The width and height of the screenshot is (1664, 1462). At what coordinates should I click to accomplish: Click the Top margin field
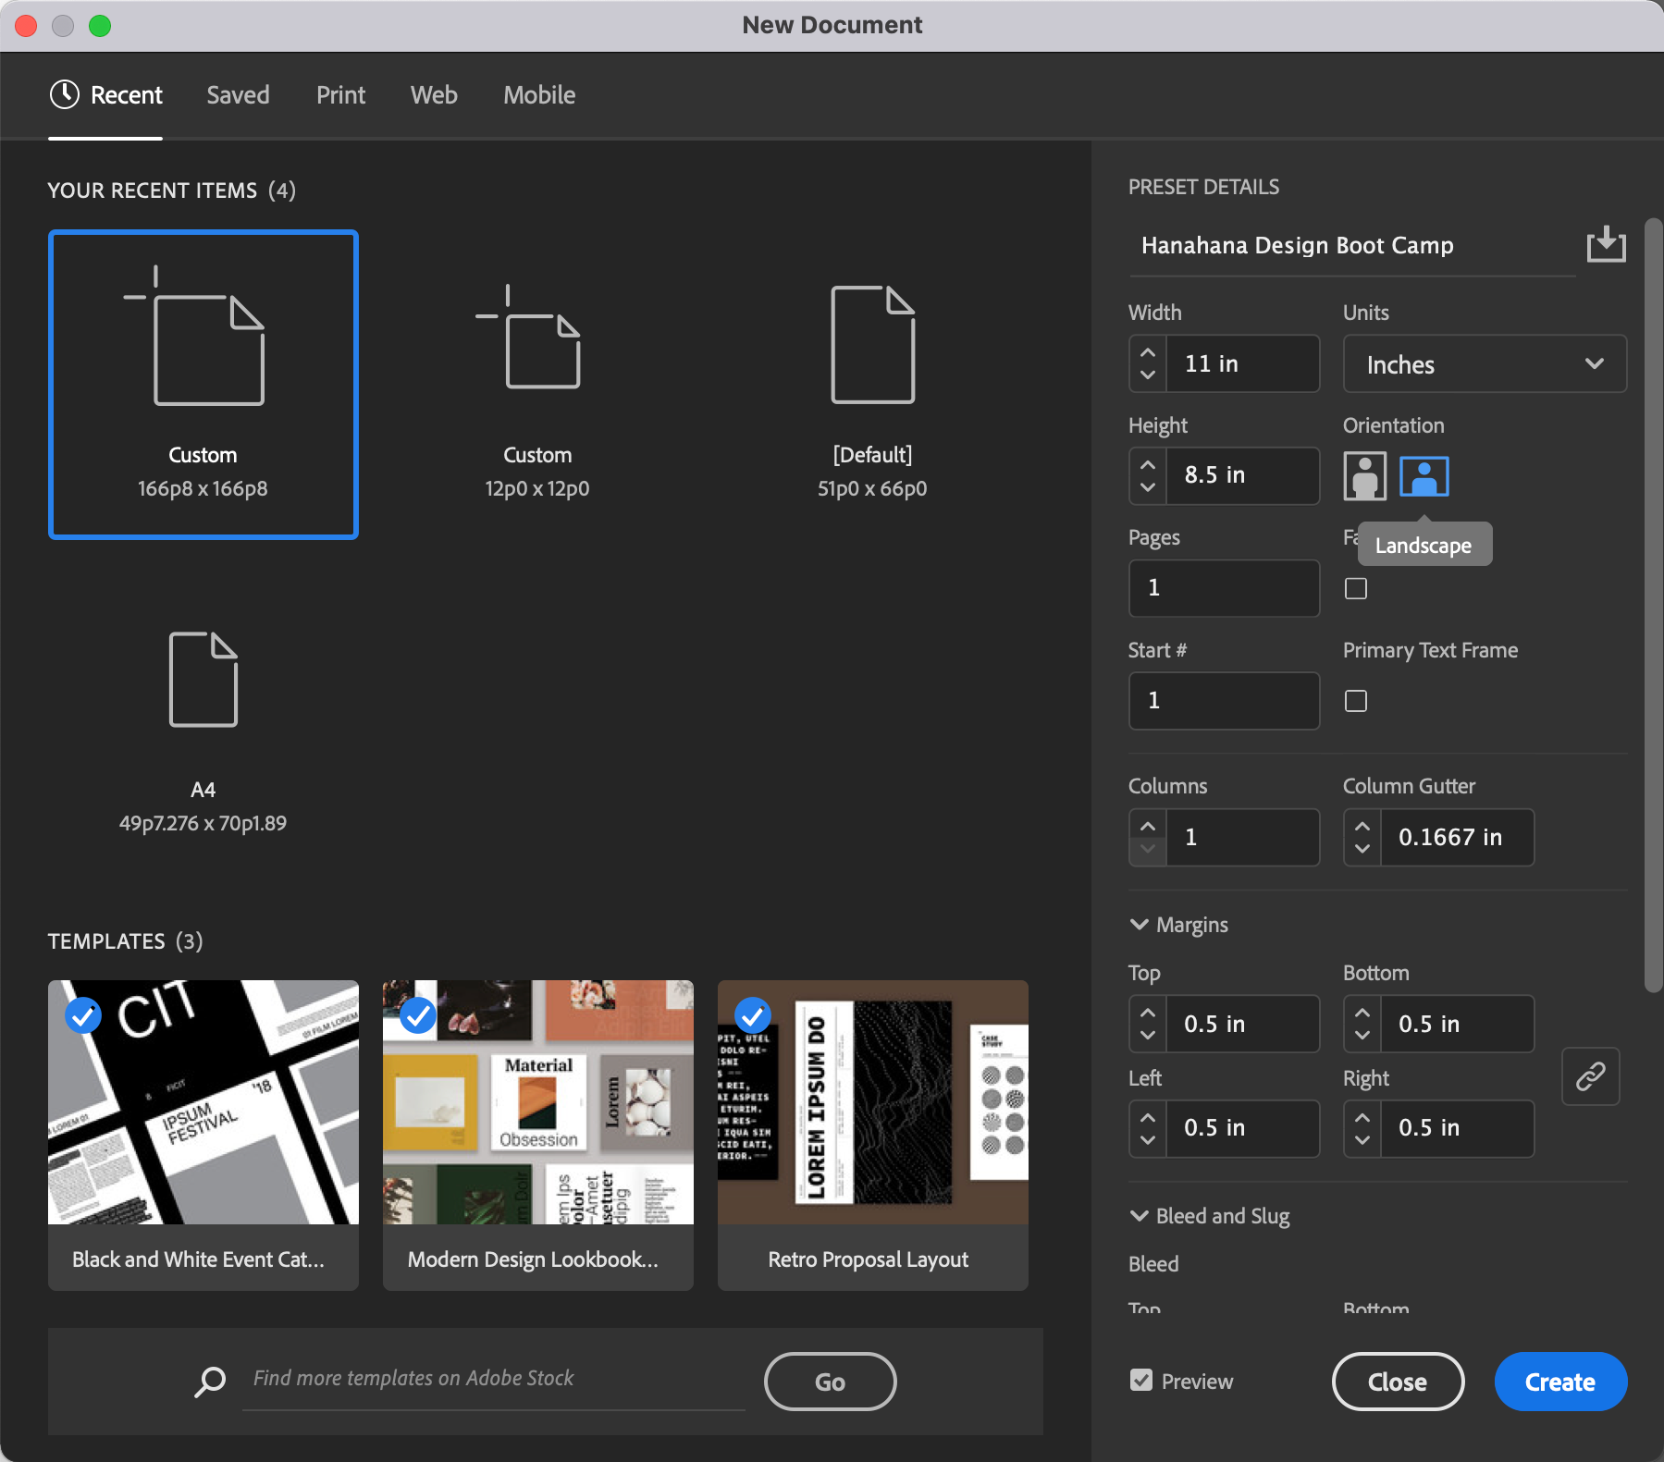click(1242, 1024)
